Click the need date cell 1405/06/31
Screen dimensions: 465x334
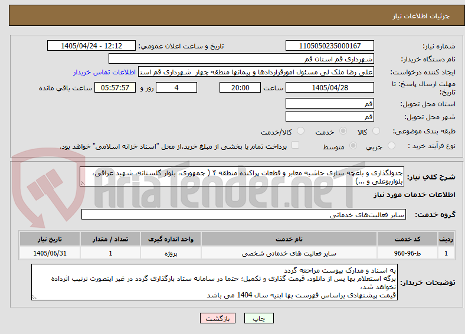click(x=50, y=253)
